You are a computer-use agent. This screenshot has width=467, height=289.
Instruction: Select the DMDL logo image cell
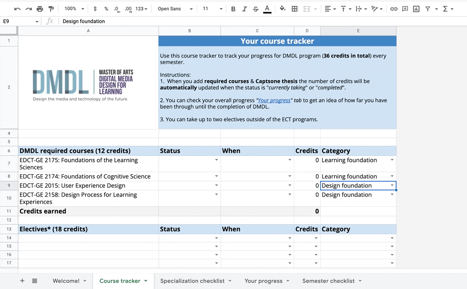point(88,83)
